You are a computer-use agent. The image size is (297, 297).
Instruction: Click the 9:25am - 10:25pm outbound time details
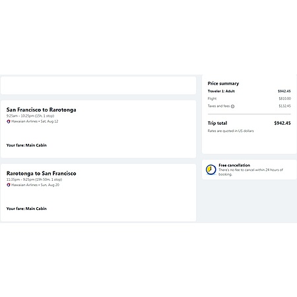[30, 115]
